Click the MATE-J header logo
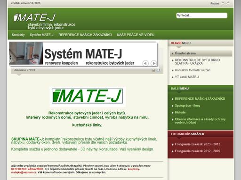Screen dimensions: 241x180 coord(34,17)
